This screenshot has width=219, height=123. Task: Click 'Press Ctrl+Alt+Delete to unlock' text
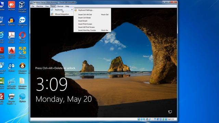(55, 68)
